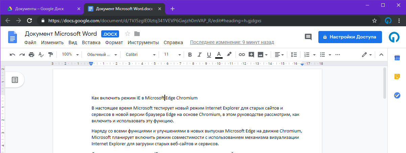Image resolution: width=406 pixels, height=153 pixels.
Task: Open the highlight color marker tool
Action: 229,54
